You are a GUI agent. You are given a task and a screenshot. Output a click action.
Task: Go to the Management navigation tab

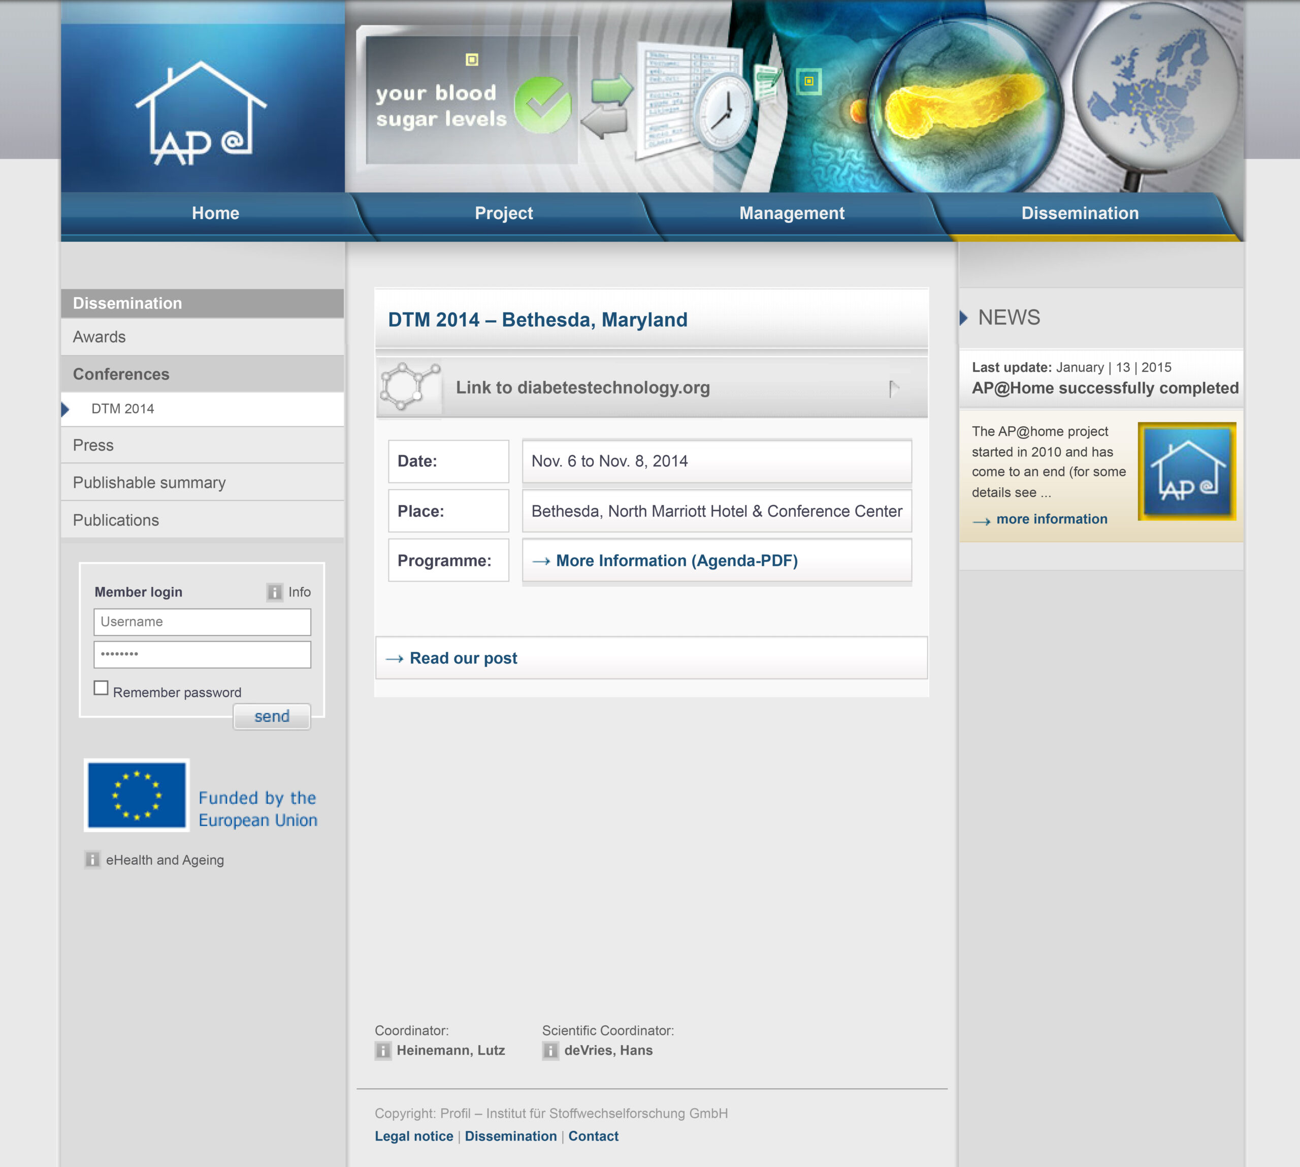coord(792,213)
